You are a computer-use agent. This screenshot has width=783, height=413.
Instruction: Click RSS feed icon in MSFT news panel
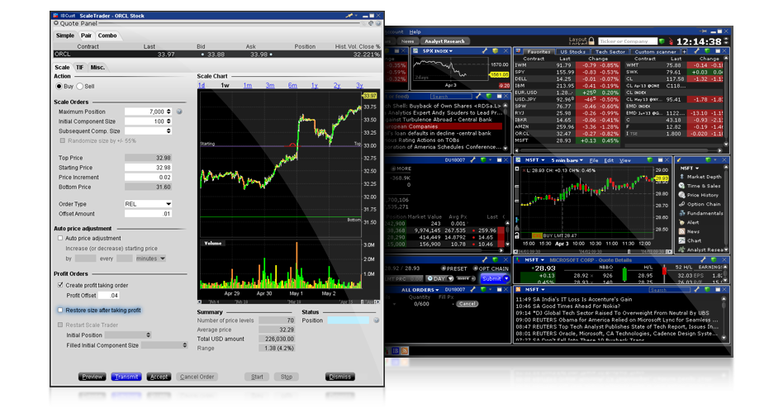519,289
